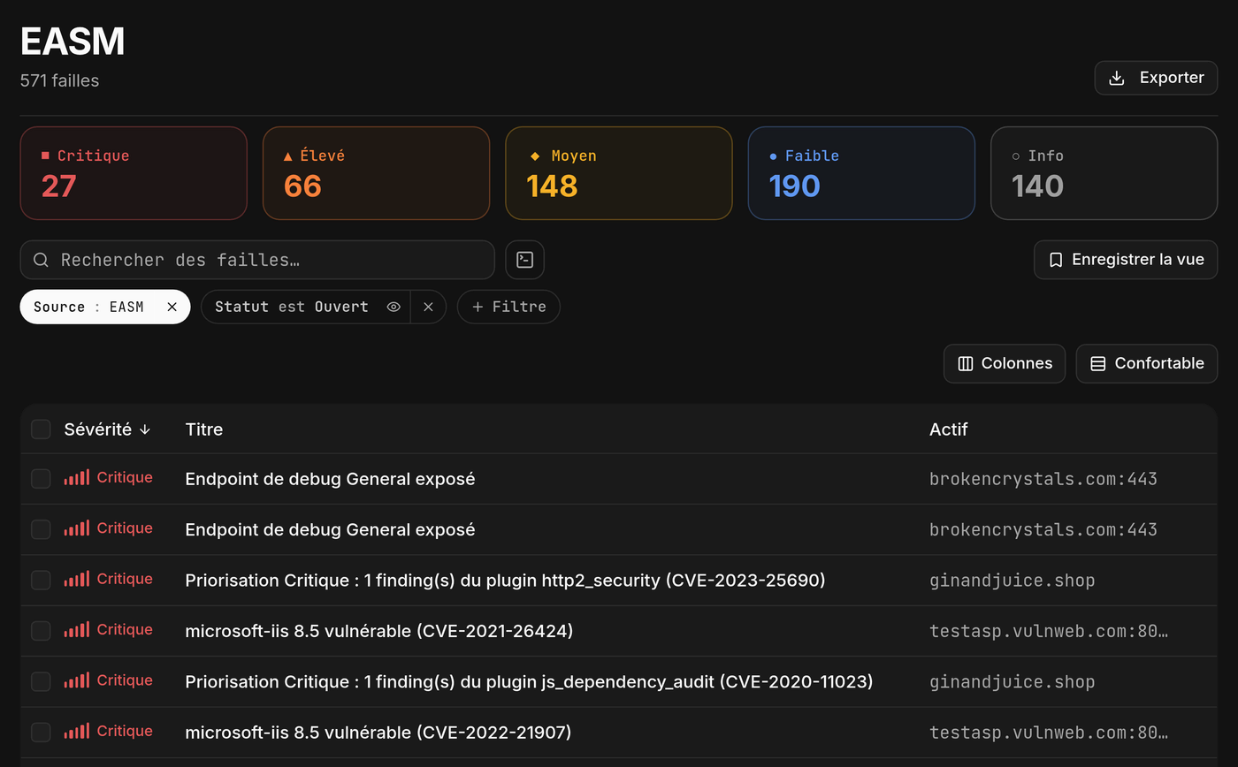Image resolution: width=1238 pixels, height=767 pixels.
Task: Click the Actif column header
Action: (949, 429)
